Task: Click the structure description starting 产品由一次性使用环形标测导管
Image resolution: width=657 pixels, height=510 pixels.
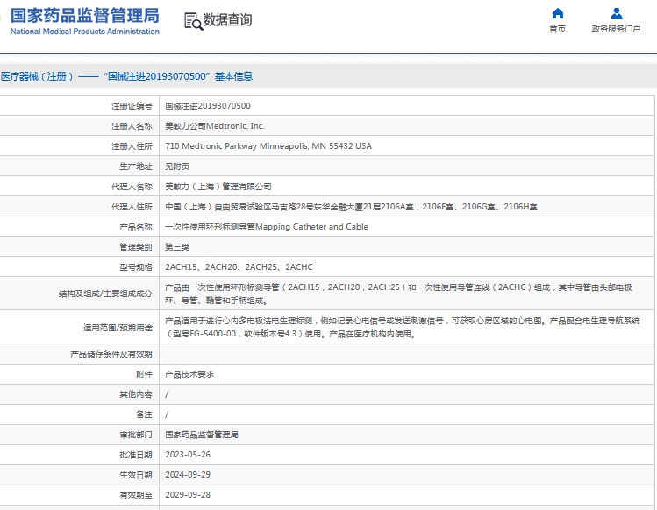Action: coord(398,294)
